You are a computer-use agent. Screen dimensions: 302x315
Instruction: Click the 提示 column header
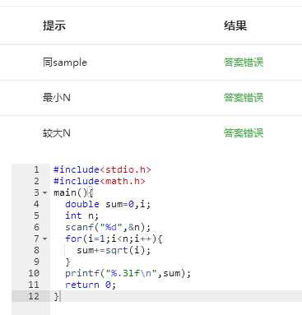coord(54,25)
